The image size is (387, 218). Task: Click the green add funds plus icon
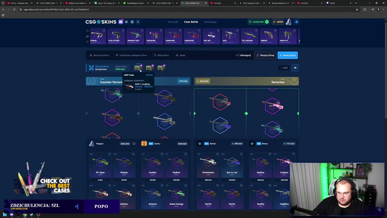point(267,22)
